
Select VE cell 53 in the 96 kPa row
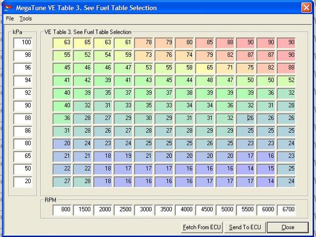pos(144,68)
